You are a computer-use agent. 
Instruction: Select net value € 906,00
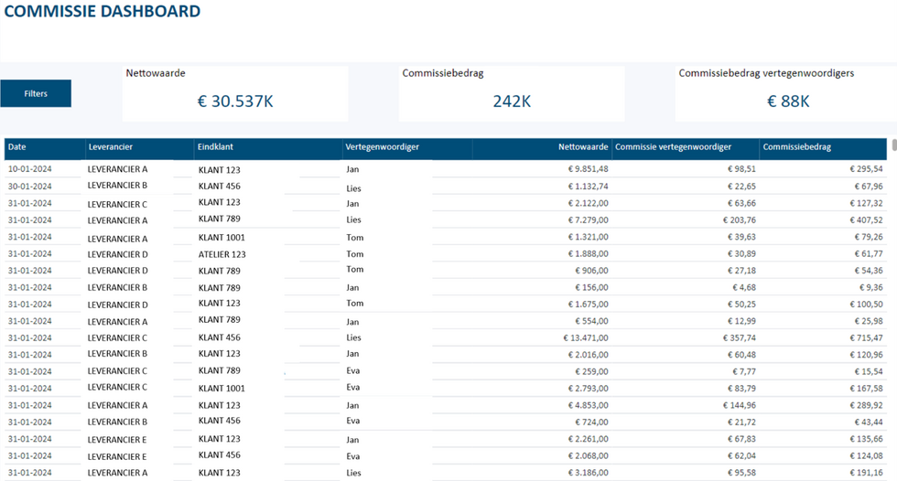coord(591,271)
